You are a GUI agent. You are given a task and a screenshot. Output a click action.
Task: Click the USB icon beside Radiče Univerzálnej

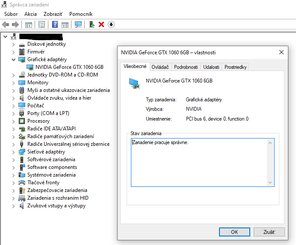click(21, 144)
